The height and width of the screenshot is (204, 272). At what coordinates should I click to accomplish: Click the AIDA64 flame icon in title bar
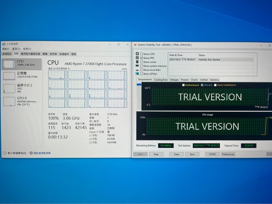(x=135, y=45)
